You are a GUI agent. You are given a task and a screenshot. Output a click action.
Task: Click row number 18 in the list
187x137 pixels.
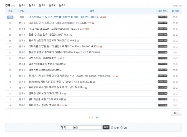point(10,23)
